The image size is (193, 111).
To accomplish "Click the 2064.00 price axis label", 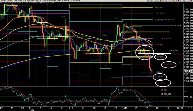I will pyautogui.click(x=188, y=18).
